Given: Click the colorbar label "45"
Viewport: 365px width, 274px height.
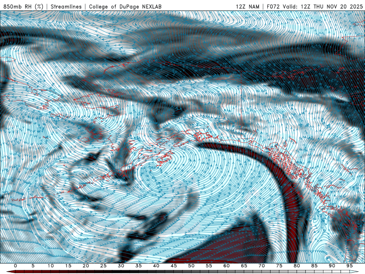Looking at the screenshot, I should pos(174,266).
